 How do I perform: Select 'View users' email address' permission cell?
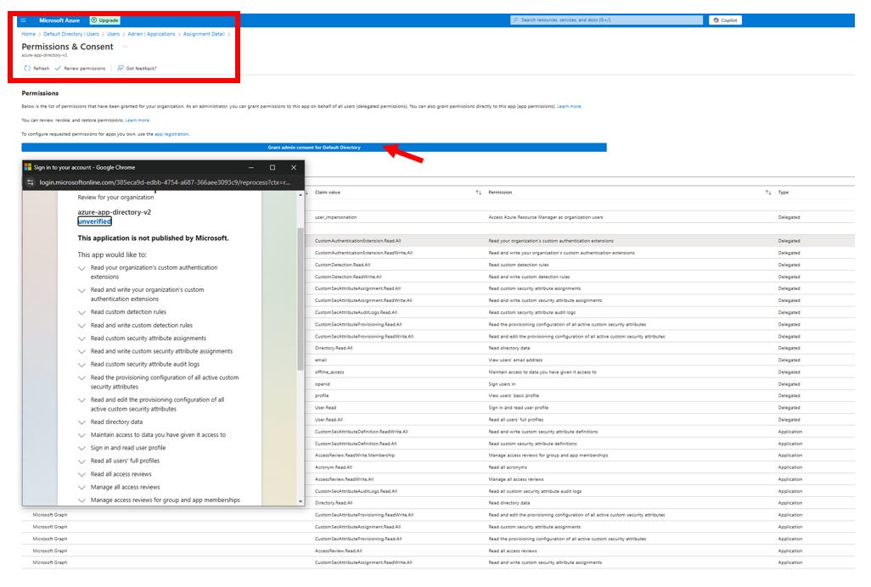tap(515, 360)
